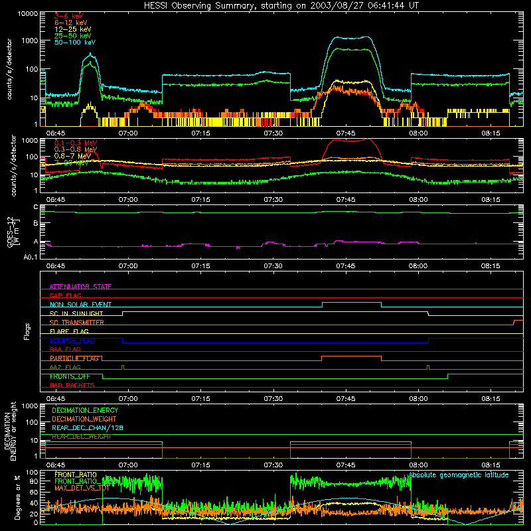
Task: Click the cyan 50-100 keV plateau near 07:45
Action: point(351,38)
